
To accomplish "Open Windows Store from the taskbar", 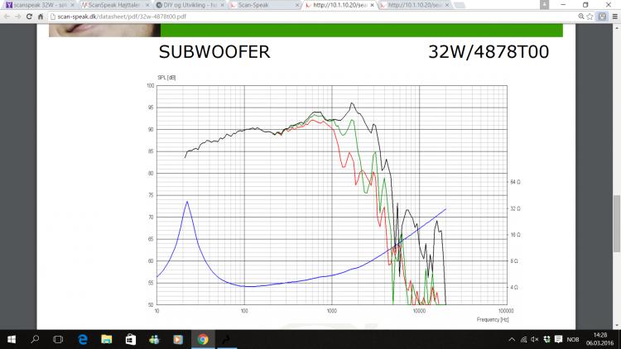I will point(131,340).
